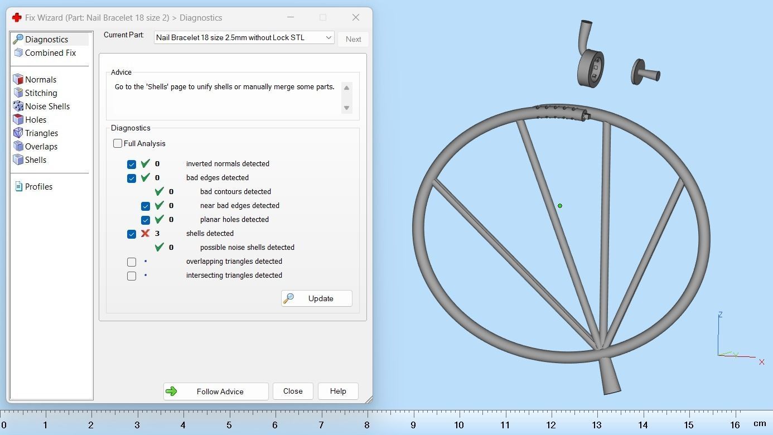Click the 'possible noise shells detected' label
Screen dimensions: 773x435
(247, 247)
